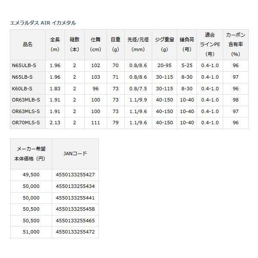
Task: Select JAN code 4550133255465
Action: click(x=75, y=221)
